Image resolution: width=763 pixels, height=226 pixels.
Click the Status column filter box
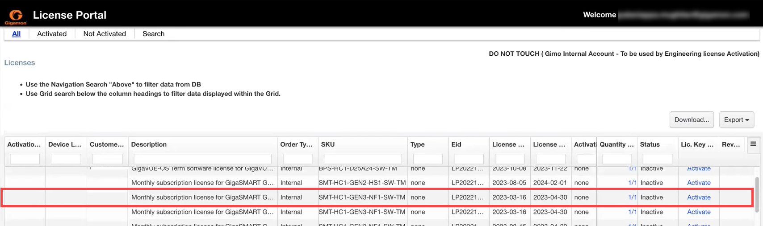coord(657,159)
